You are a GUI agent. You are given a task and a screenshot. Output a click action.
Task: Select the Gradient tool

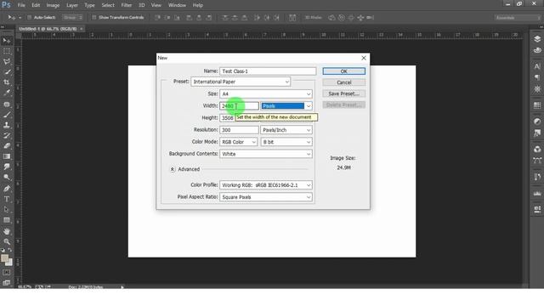[7, 156]
